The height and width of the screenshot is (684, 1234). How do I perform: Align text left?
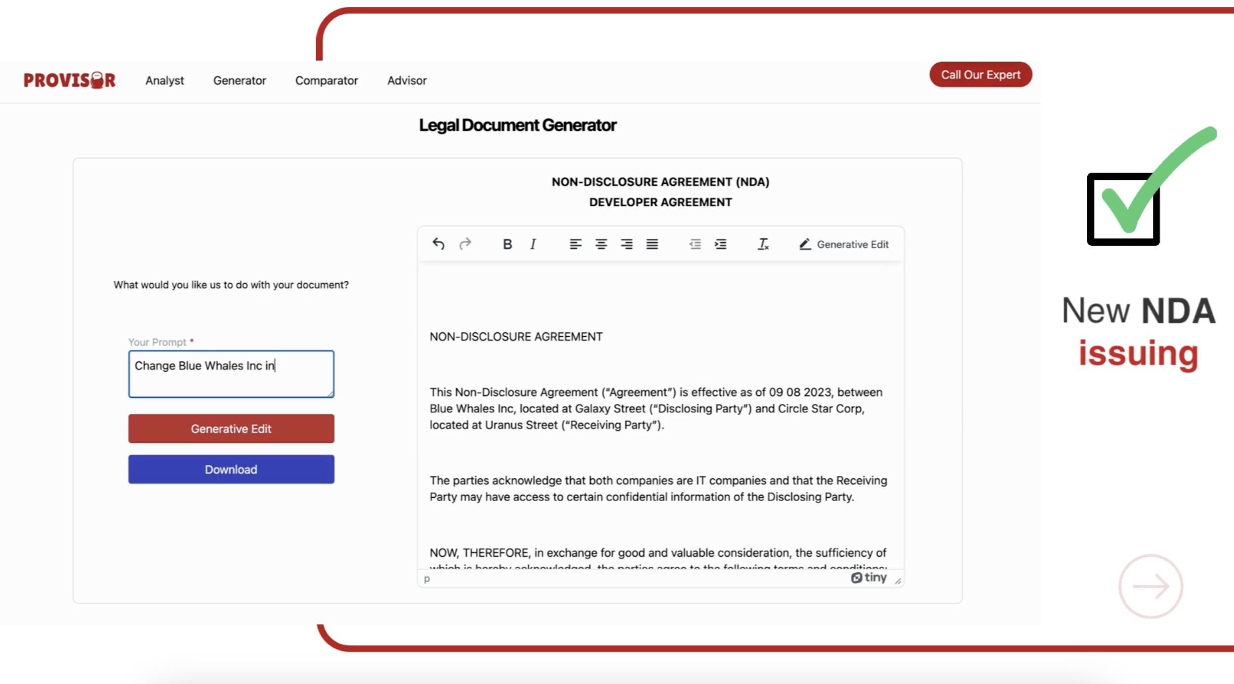pyautogui.click(x=575, y=244)
